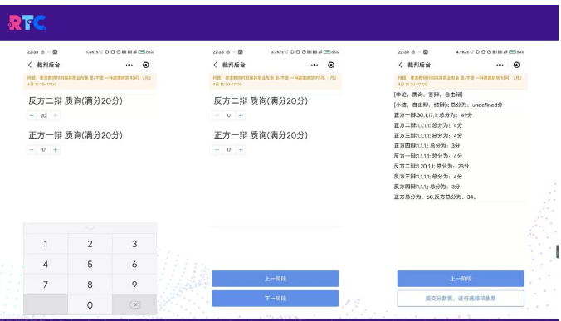
Task: Tap keypad key 1
Action: coord(46,244)
